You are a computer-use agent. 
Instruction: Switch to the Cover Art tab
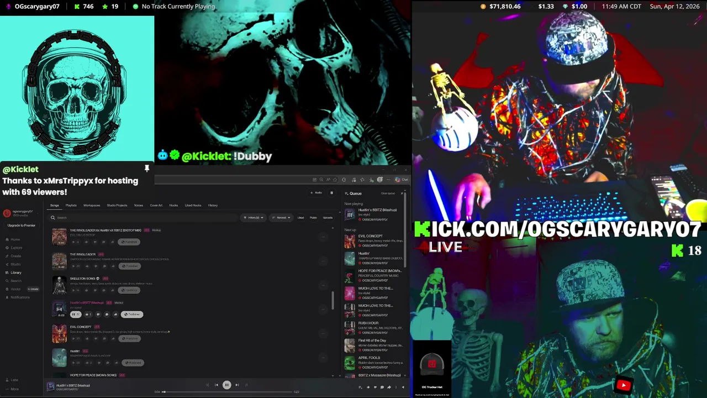[156, 205]
